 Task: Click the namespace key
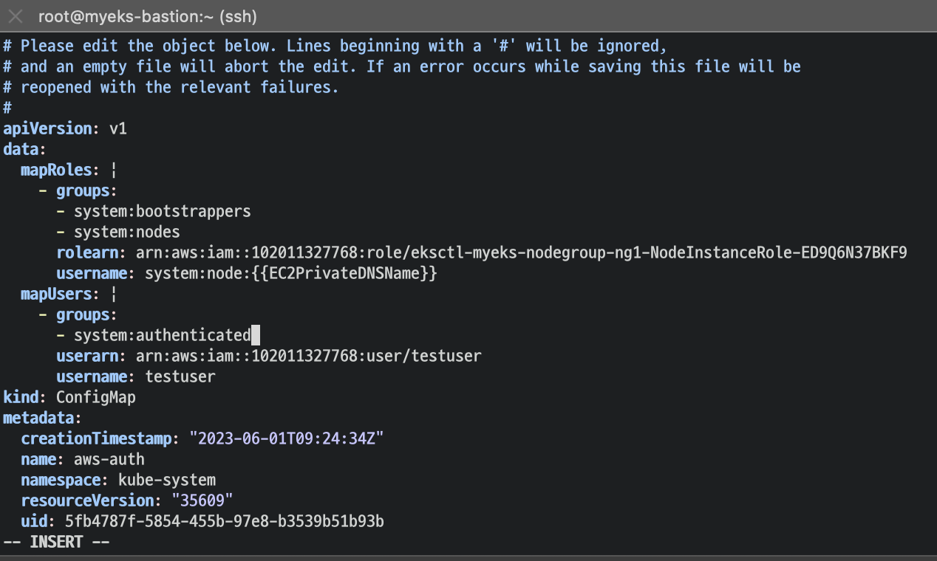(x=61, y=480)
